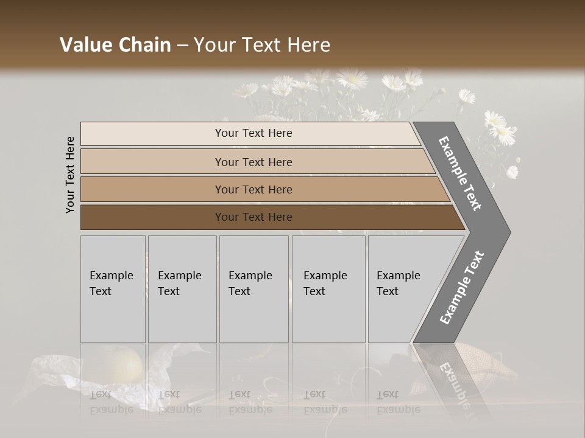The image size is (585, 438).
Task: Select the 'Value Chain – Your Text Here' title
Action: [x=195, y=44]
